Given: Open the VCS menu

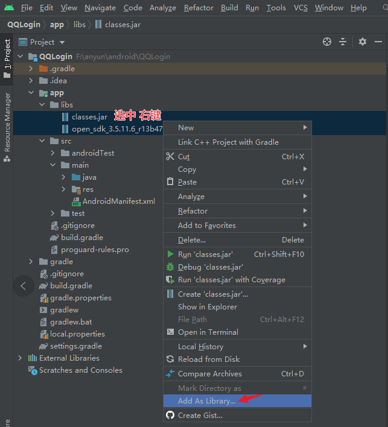Looking at the screenshot, I should (301, 8).
